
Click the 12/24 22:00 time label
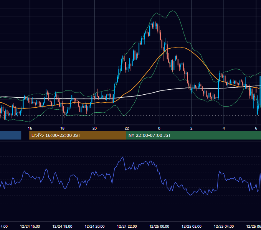point(127,226)
